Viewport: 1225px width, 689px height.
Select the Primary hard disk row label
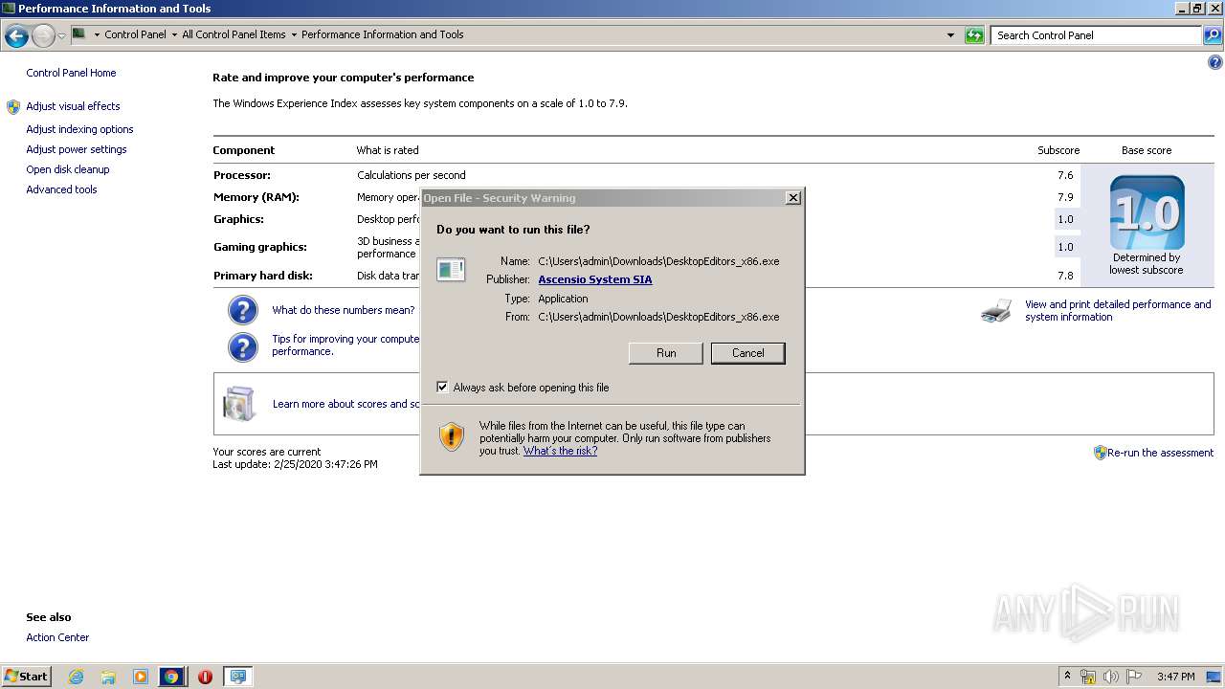coord(263,276)
